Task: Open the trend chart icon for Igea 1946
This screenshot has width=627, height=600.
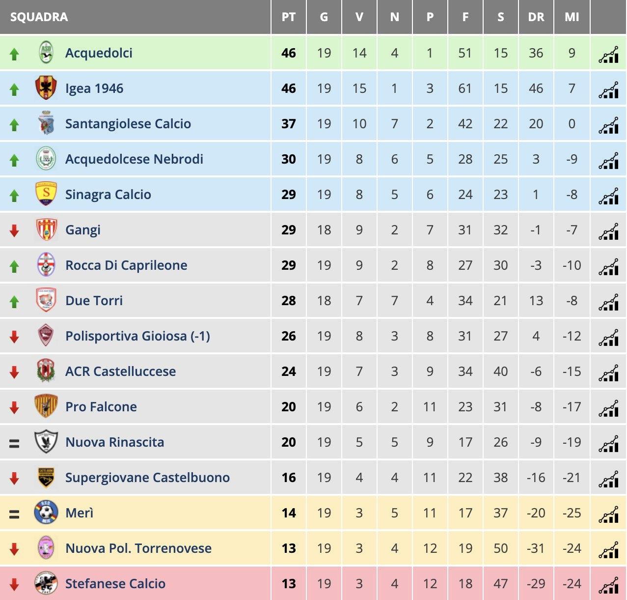Action: pyautogui.click(x=608, y=90)
